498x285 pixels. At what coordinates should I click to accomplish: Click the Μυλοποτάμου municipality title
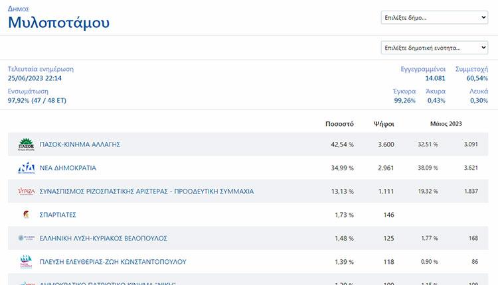58,23
